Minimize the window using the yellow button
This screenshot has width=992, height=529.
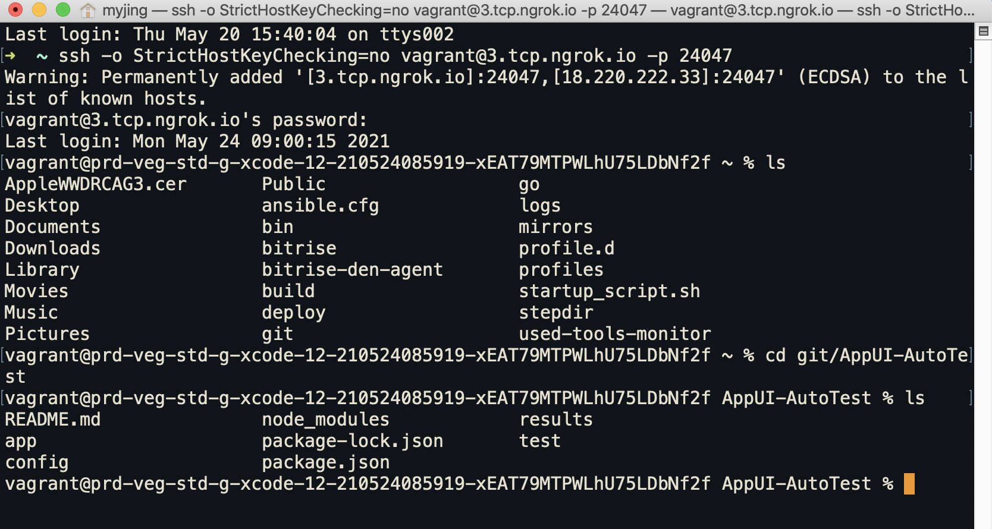tap(39, 10)
